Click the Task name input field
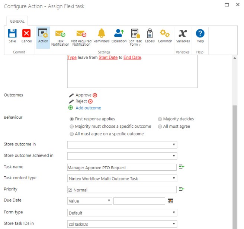The width and height of the screenshot is (244, 229). tap(122, 167)
